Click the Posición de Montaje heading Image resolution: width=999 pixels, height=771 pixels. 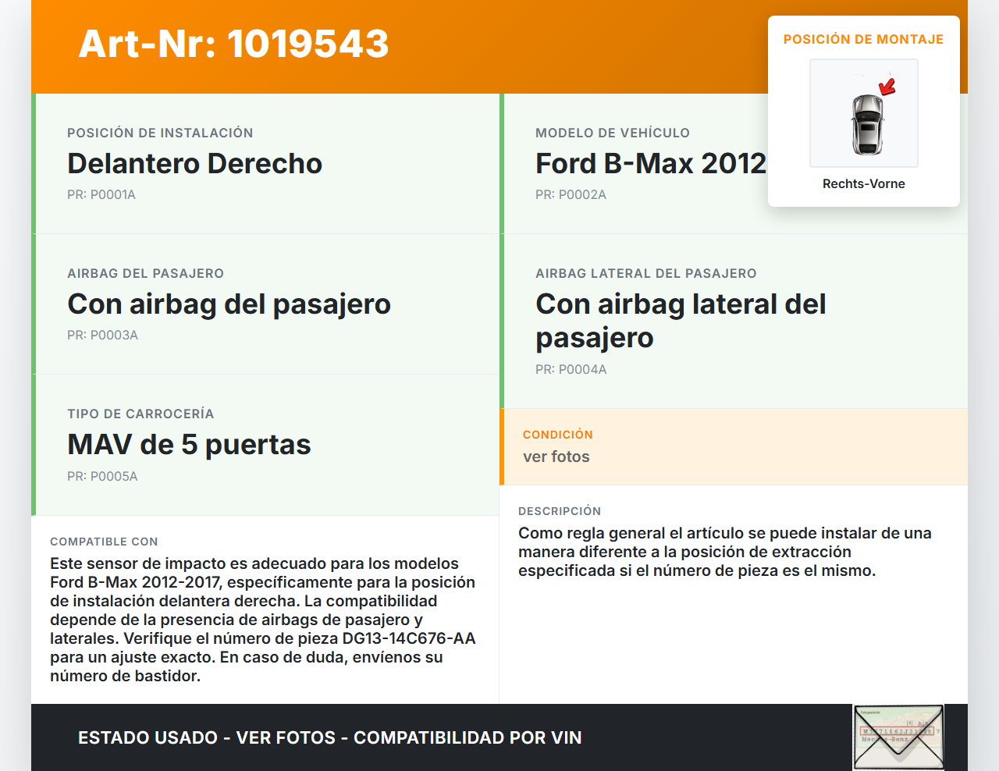tap(863, 39)
